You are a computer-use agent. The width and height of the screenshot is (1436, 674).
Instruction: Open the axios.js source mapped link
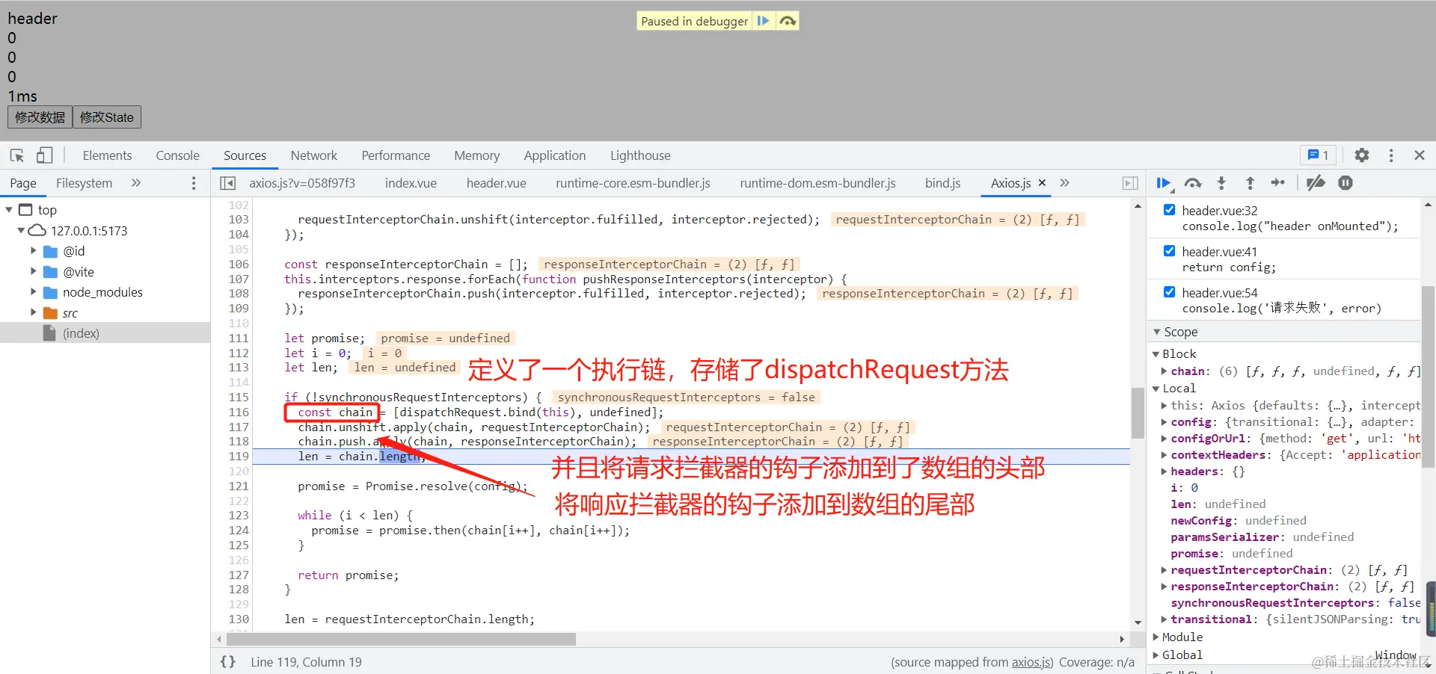click(x=1032, y=662)
